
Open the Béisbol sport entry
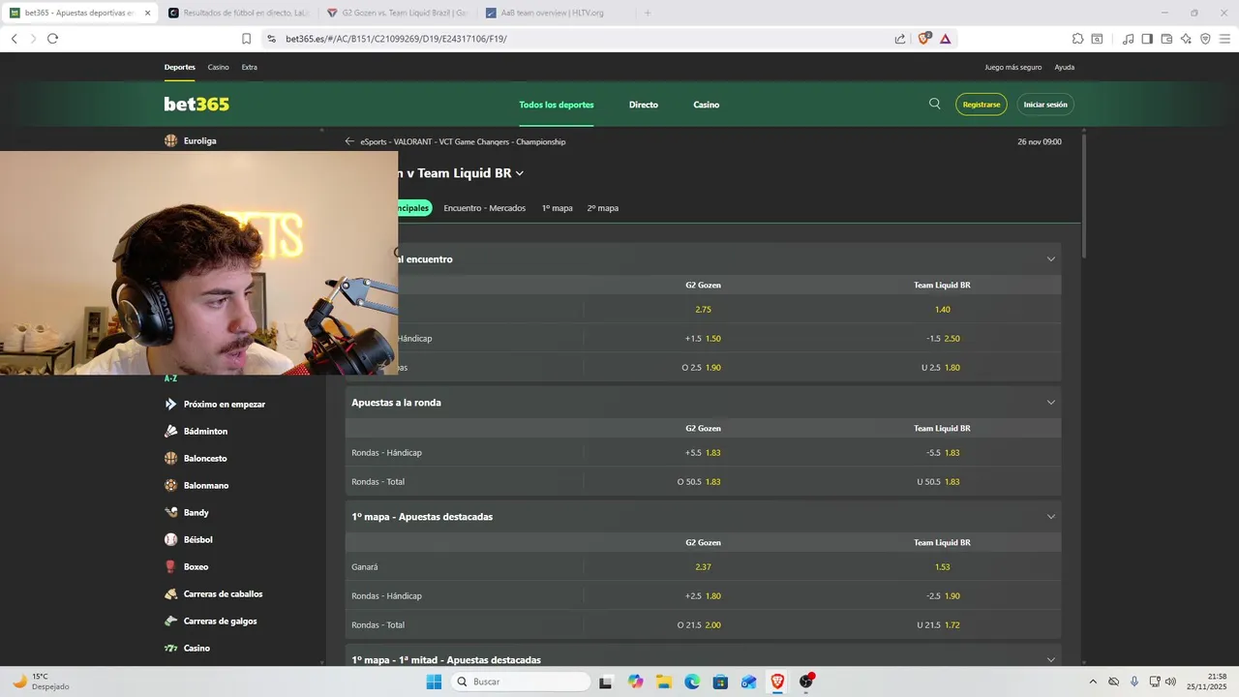tap(189, 539)
